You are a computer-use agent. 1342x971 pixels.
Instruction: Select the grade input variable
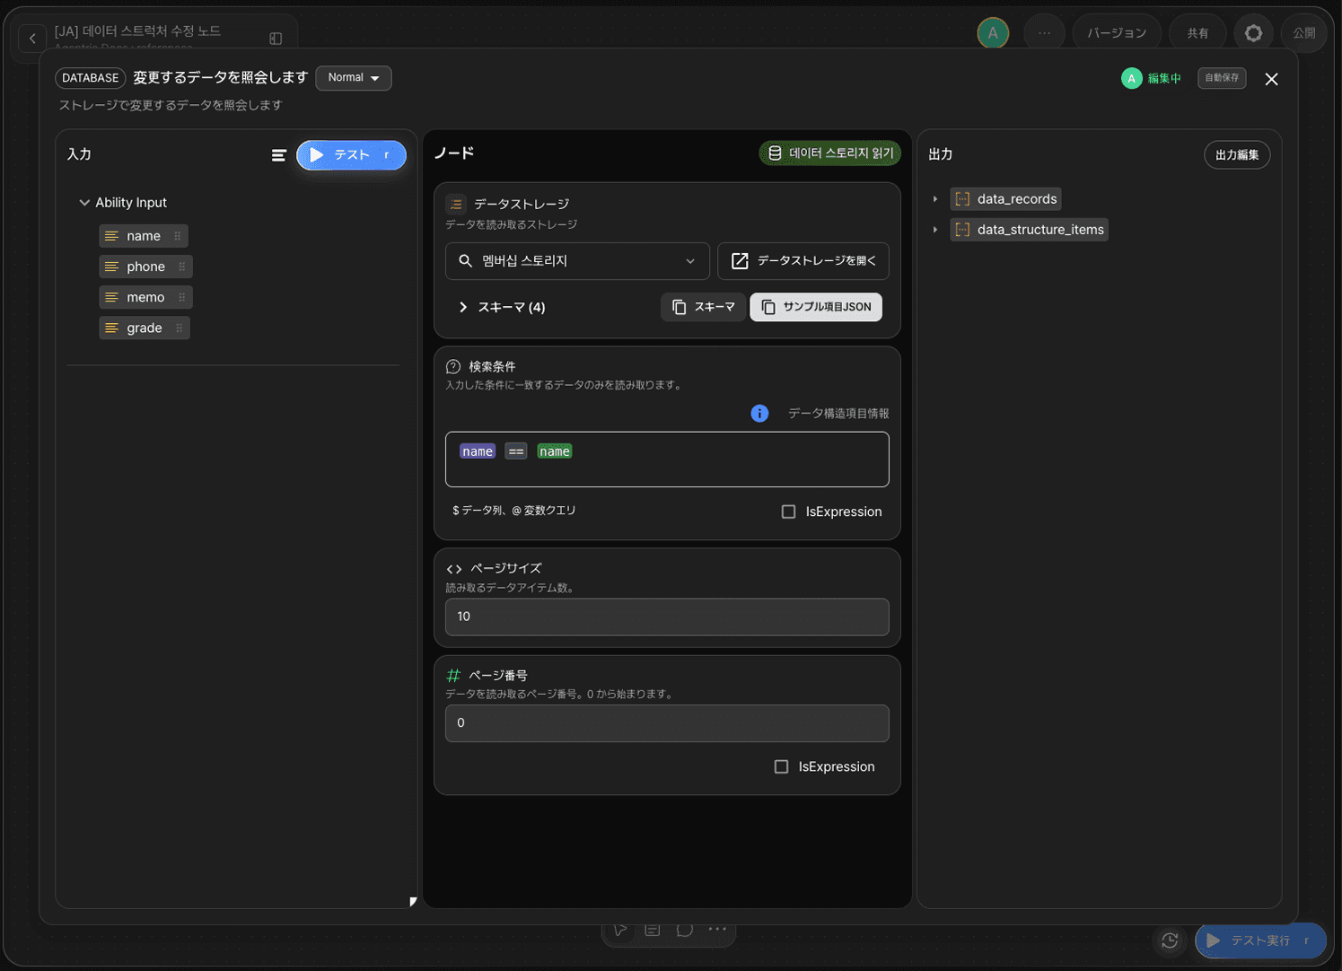point(145,328)
